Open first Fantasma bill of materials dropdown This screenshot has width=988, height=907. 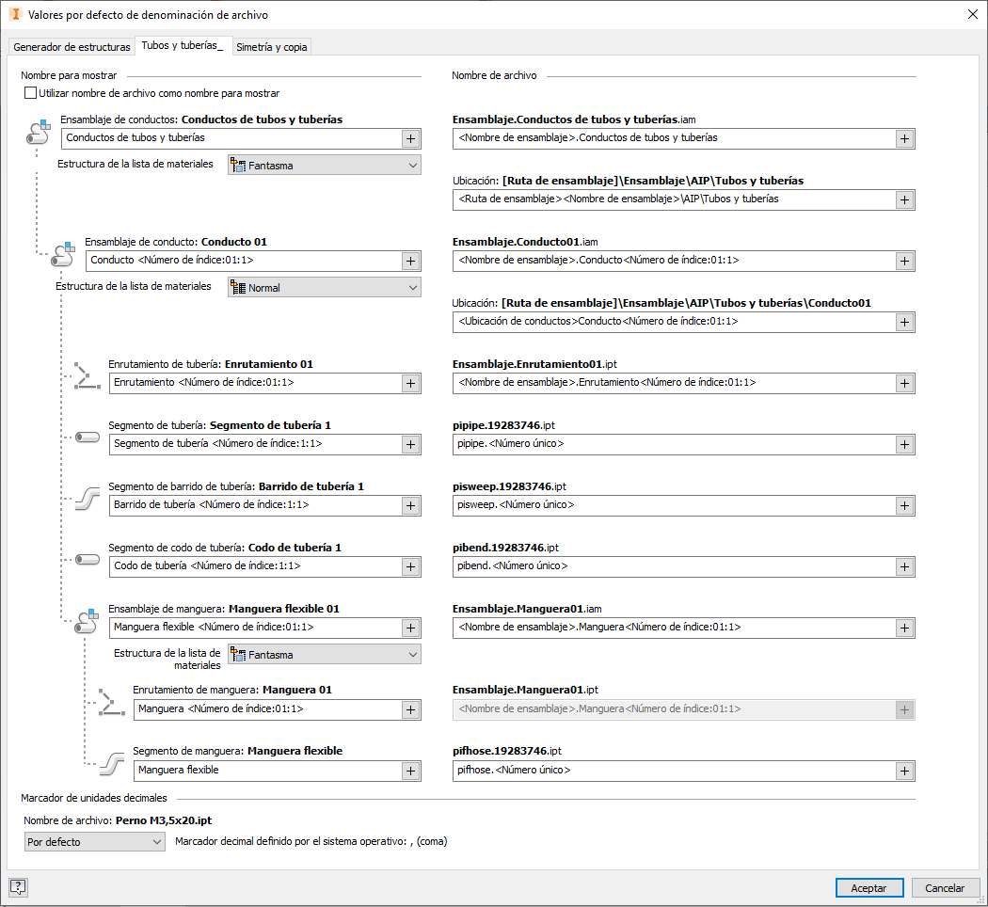tap(325, 166)
